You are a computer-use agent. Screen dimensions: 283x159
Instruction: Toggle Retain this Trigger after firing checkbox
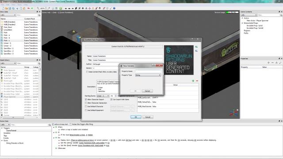pos(71,124)
